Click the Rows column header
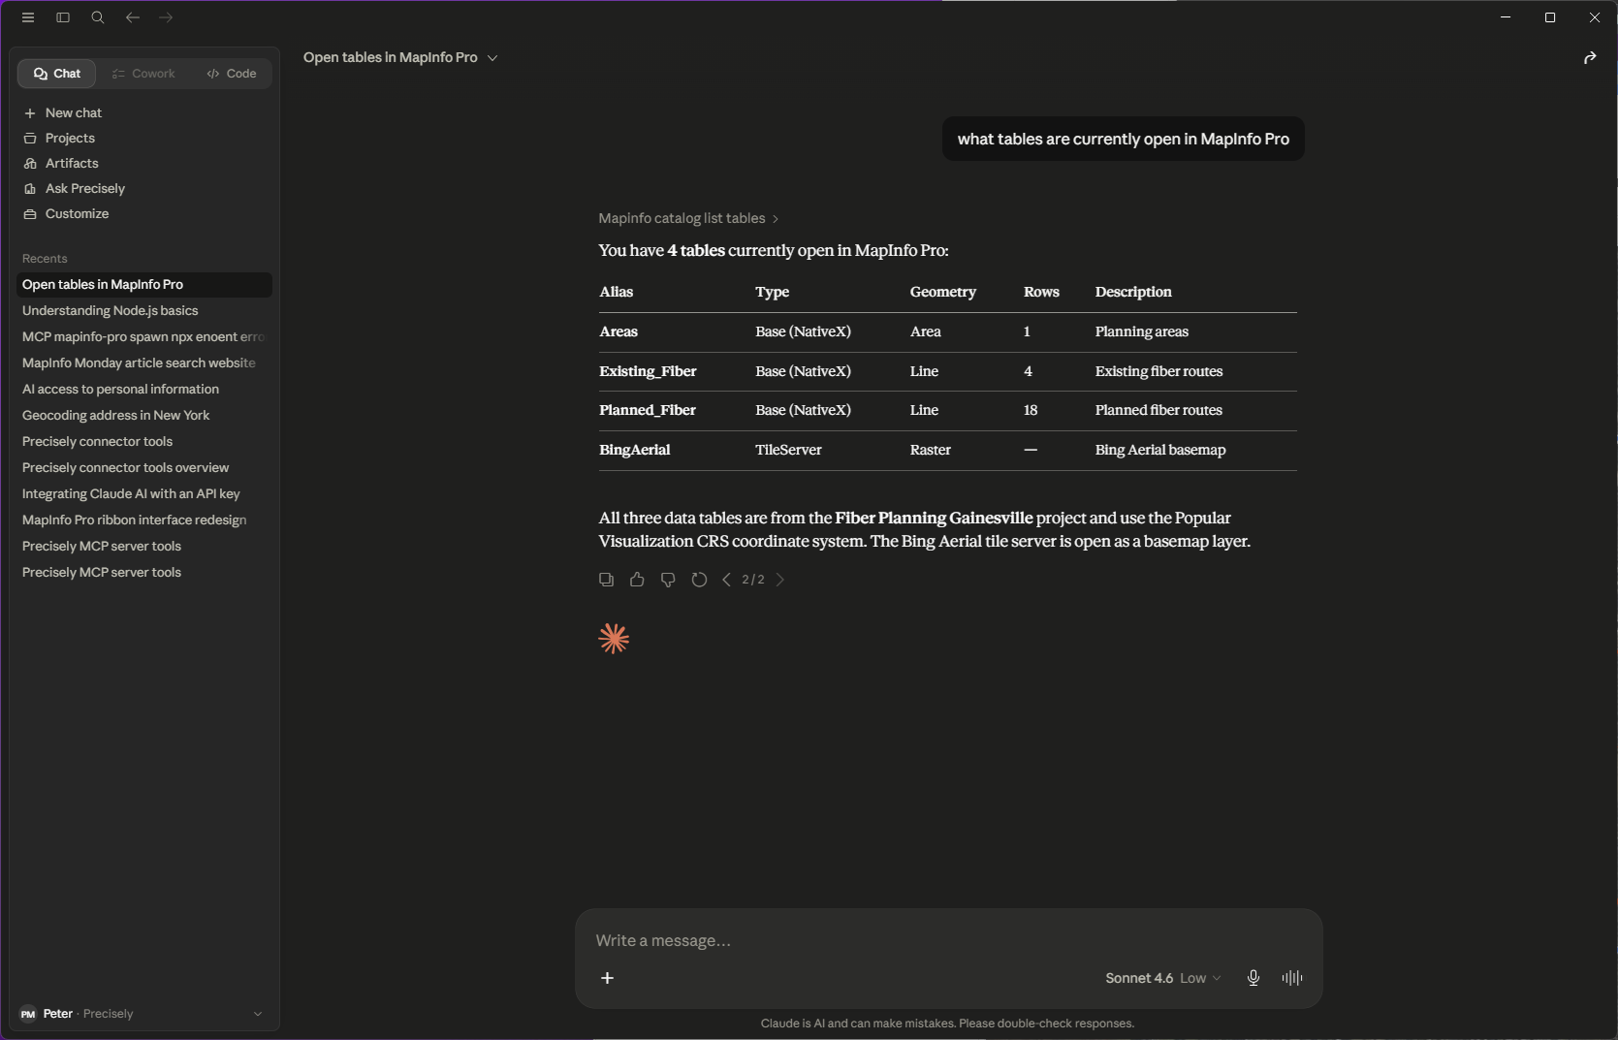 1041,293
